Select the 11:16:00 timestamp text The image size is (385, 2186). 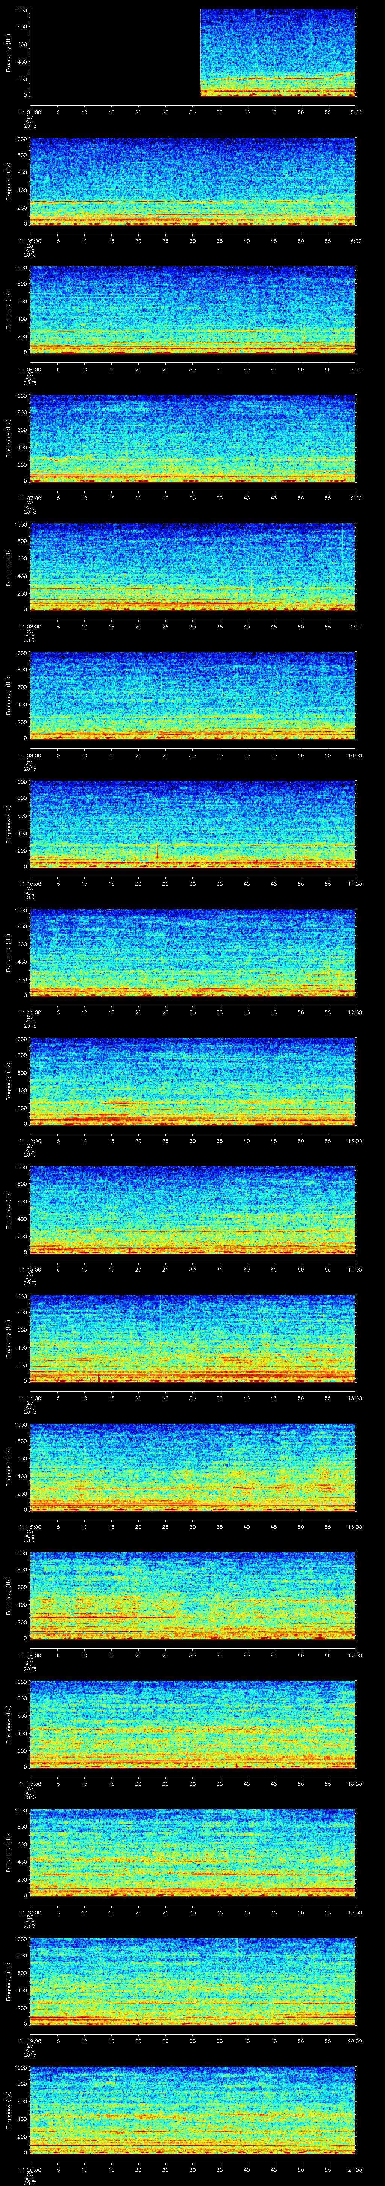pos(30,1655)
